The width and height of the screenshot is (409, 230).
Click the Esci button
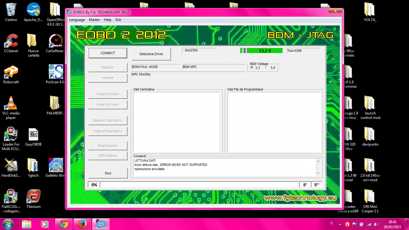click(x=108, y=173)
